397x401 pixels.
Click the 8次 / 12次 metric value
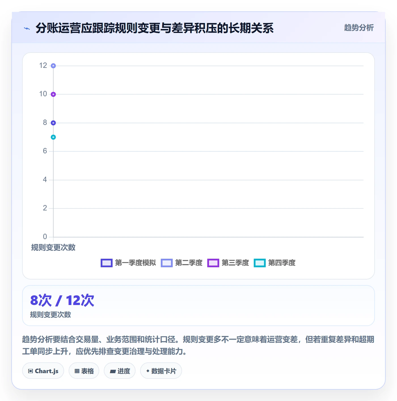(62, 300)
